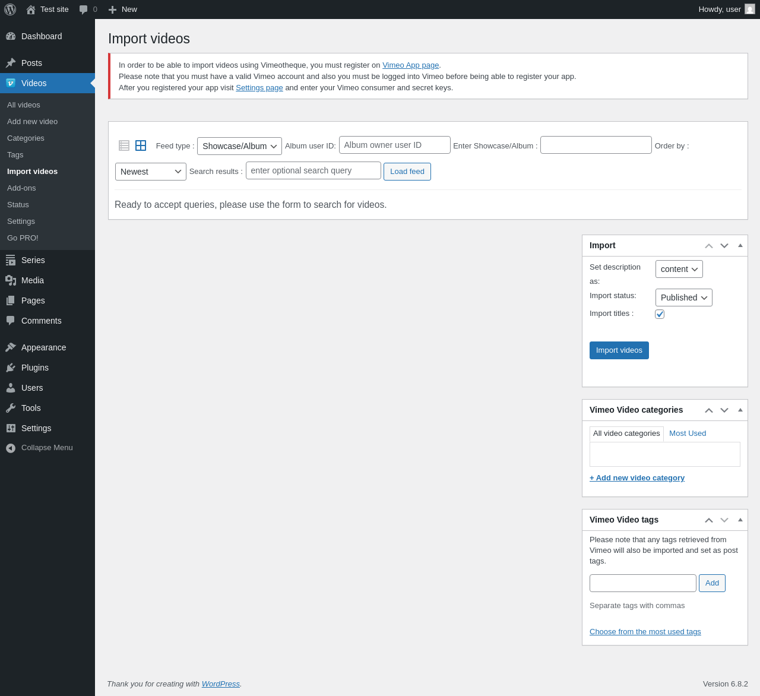760x696 pixels.
Task: Open the Settings page link in notice
Action: coord(259,88)
